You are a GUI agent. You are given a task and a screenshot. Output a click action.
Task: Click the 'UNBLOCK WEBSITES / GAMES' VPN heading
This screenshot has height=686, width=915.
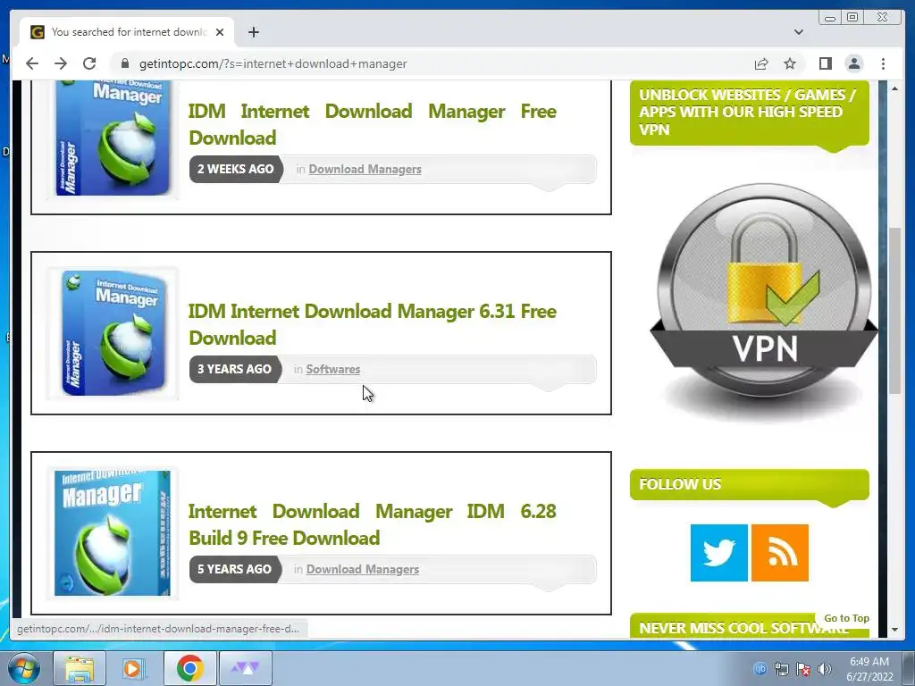pyautogui.click(x=750, y=112)
